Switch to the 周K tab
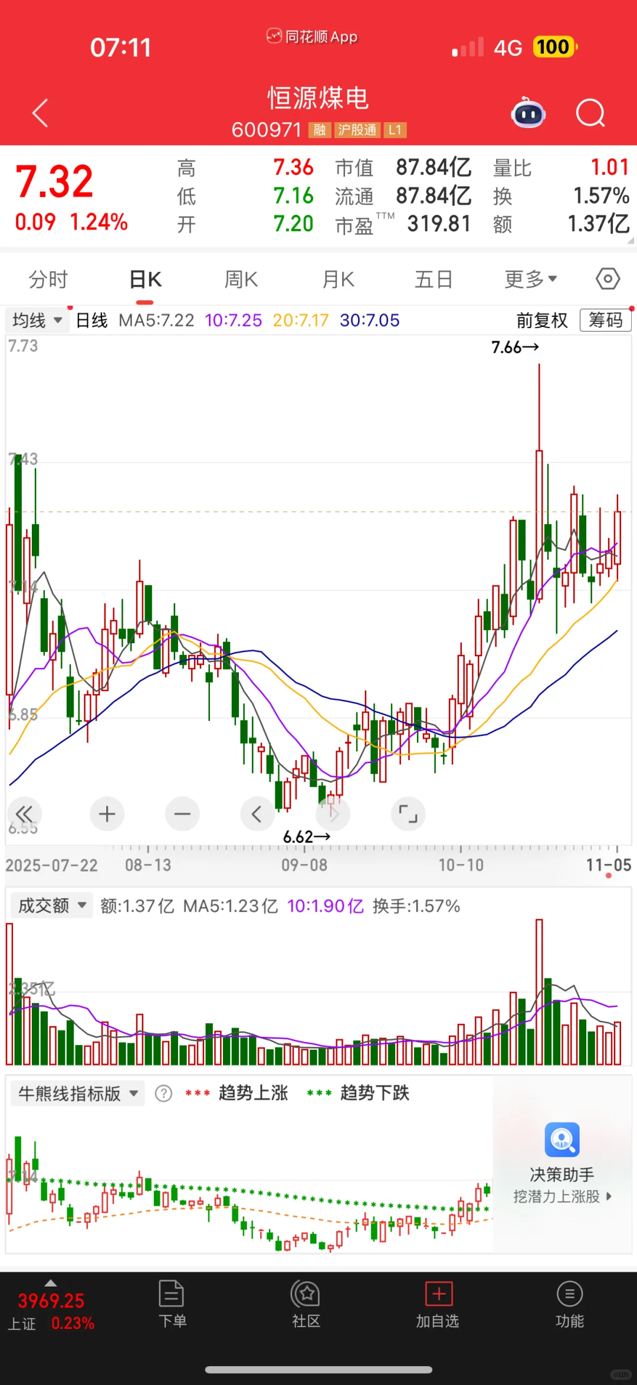The height and width of the screenshot is (1385, 637). (x=241, y=279)
